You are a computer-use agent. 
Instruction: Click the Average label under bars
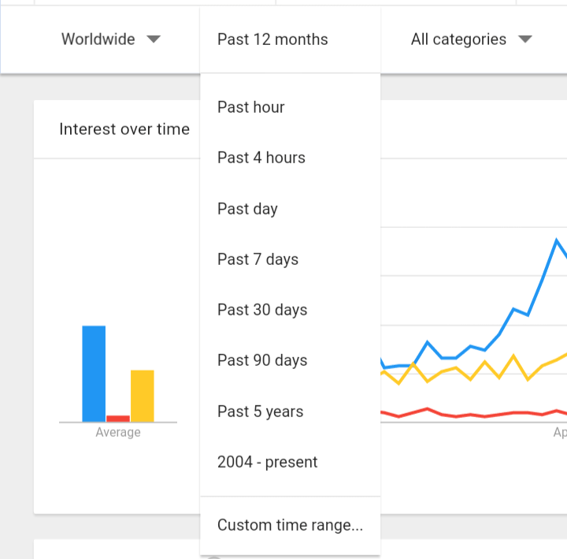pos(118,433)
